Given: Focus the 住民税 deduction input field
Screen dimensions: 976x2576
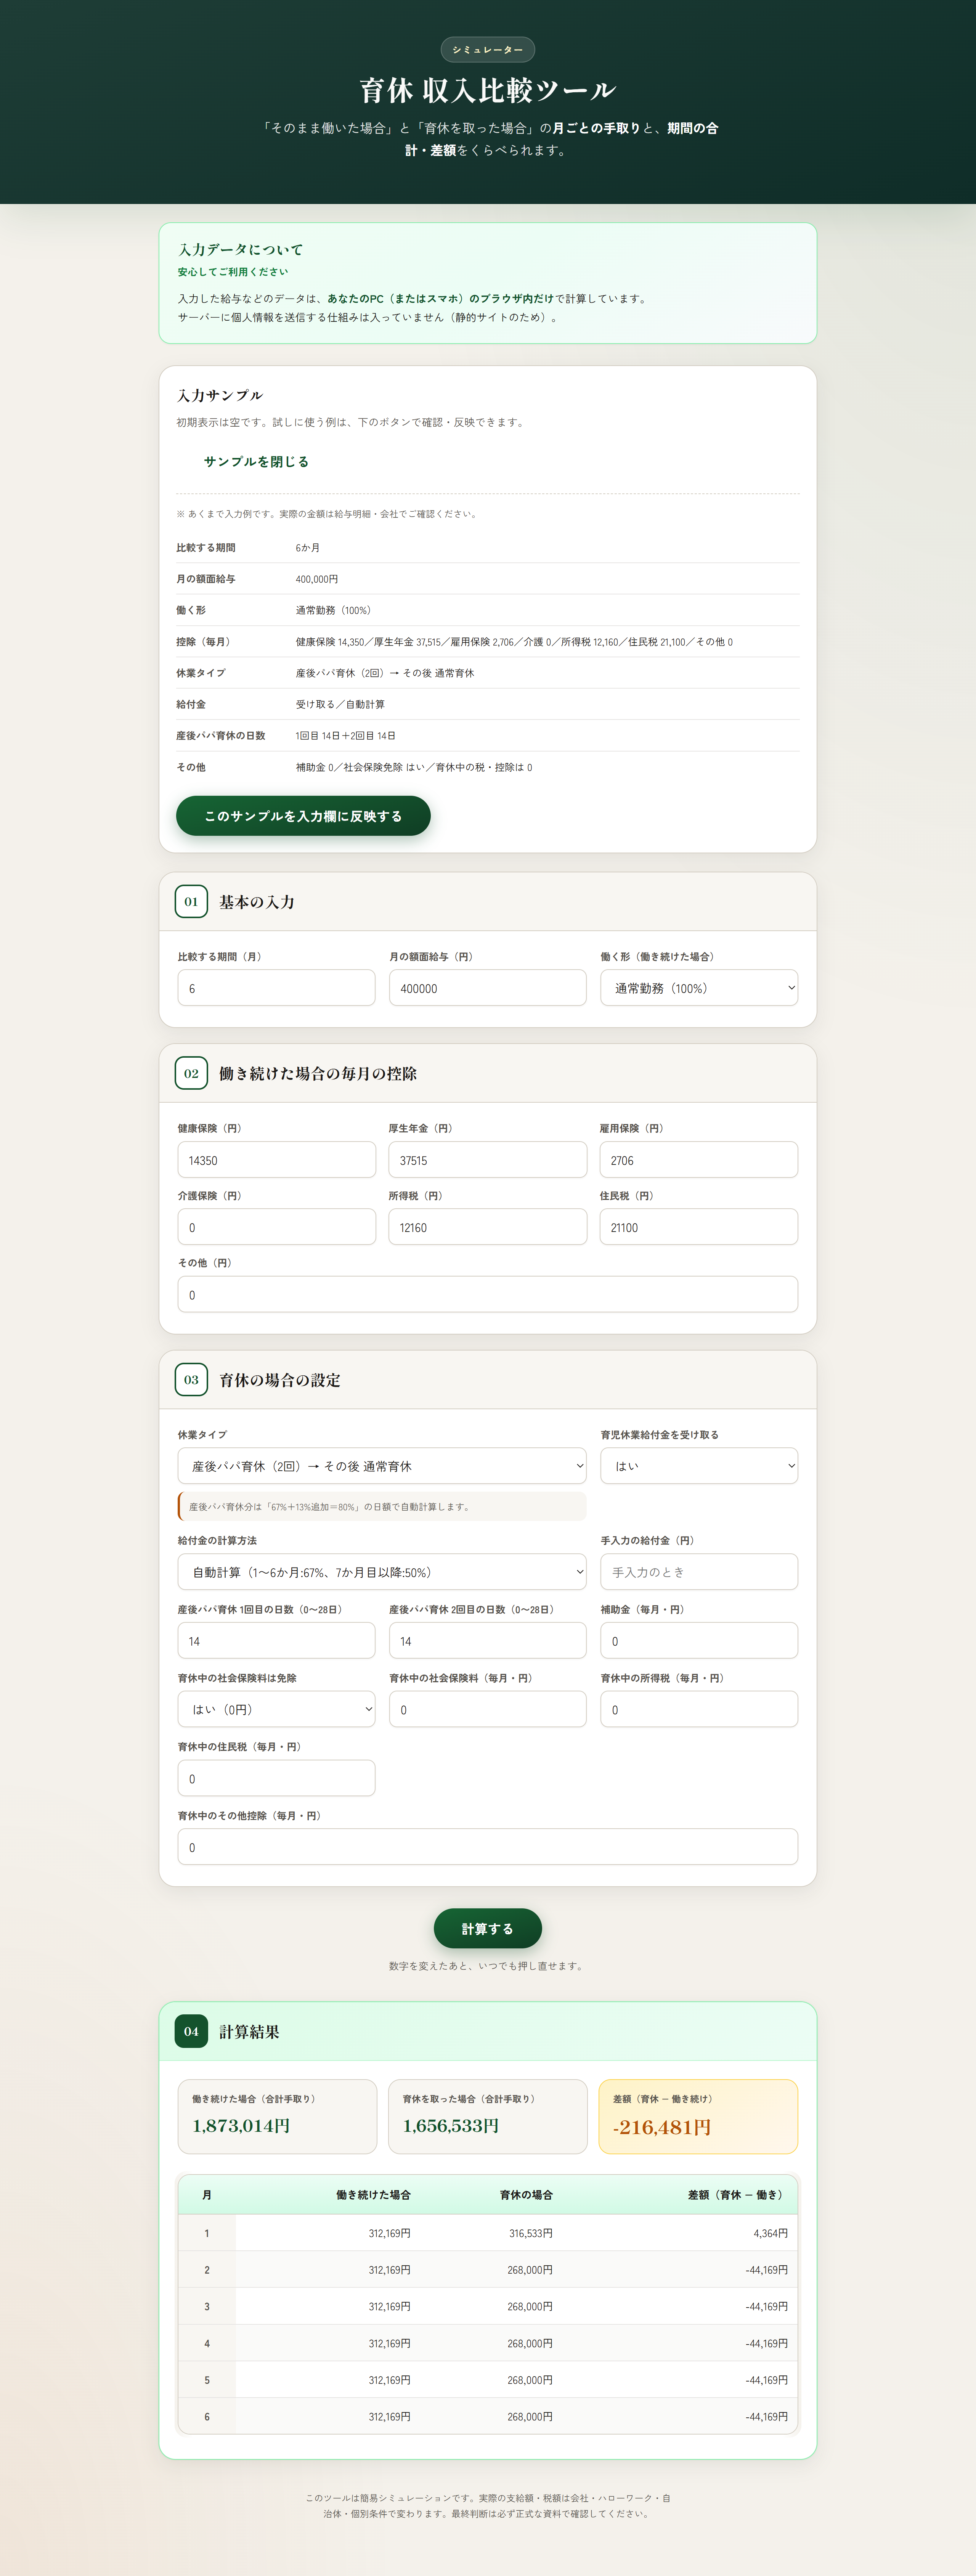Looking at the screenshot, I should pyautogui.click(x=698, y=1227).
